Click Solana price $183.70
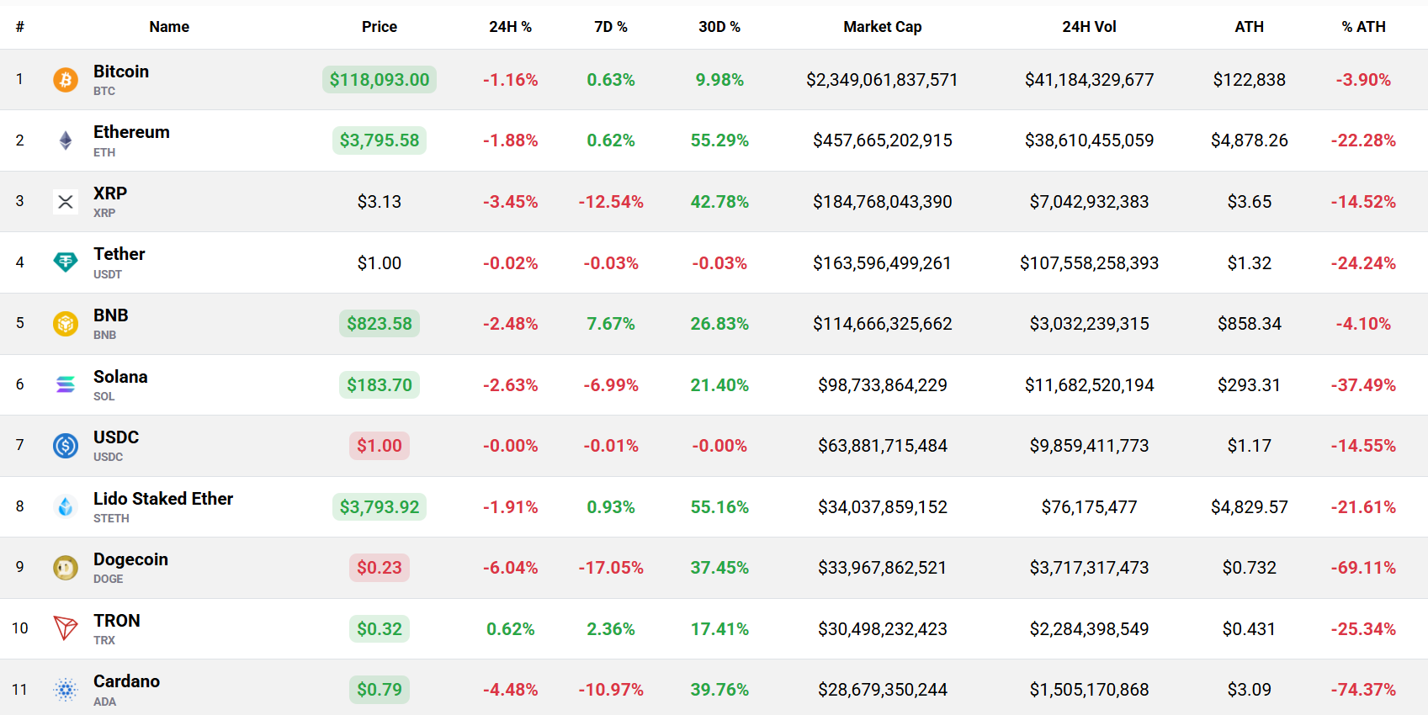 click(x=380, y=385)
